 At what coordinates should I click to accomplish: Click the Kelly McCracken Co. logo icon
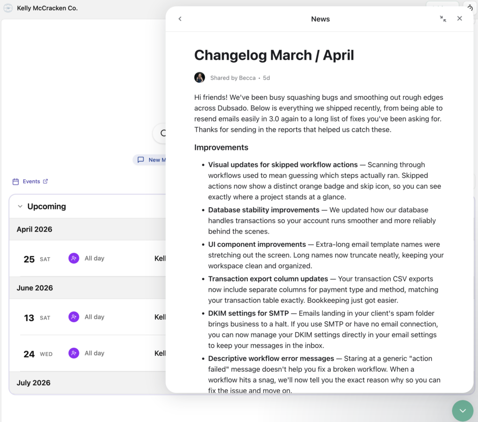8,8
